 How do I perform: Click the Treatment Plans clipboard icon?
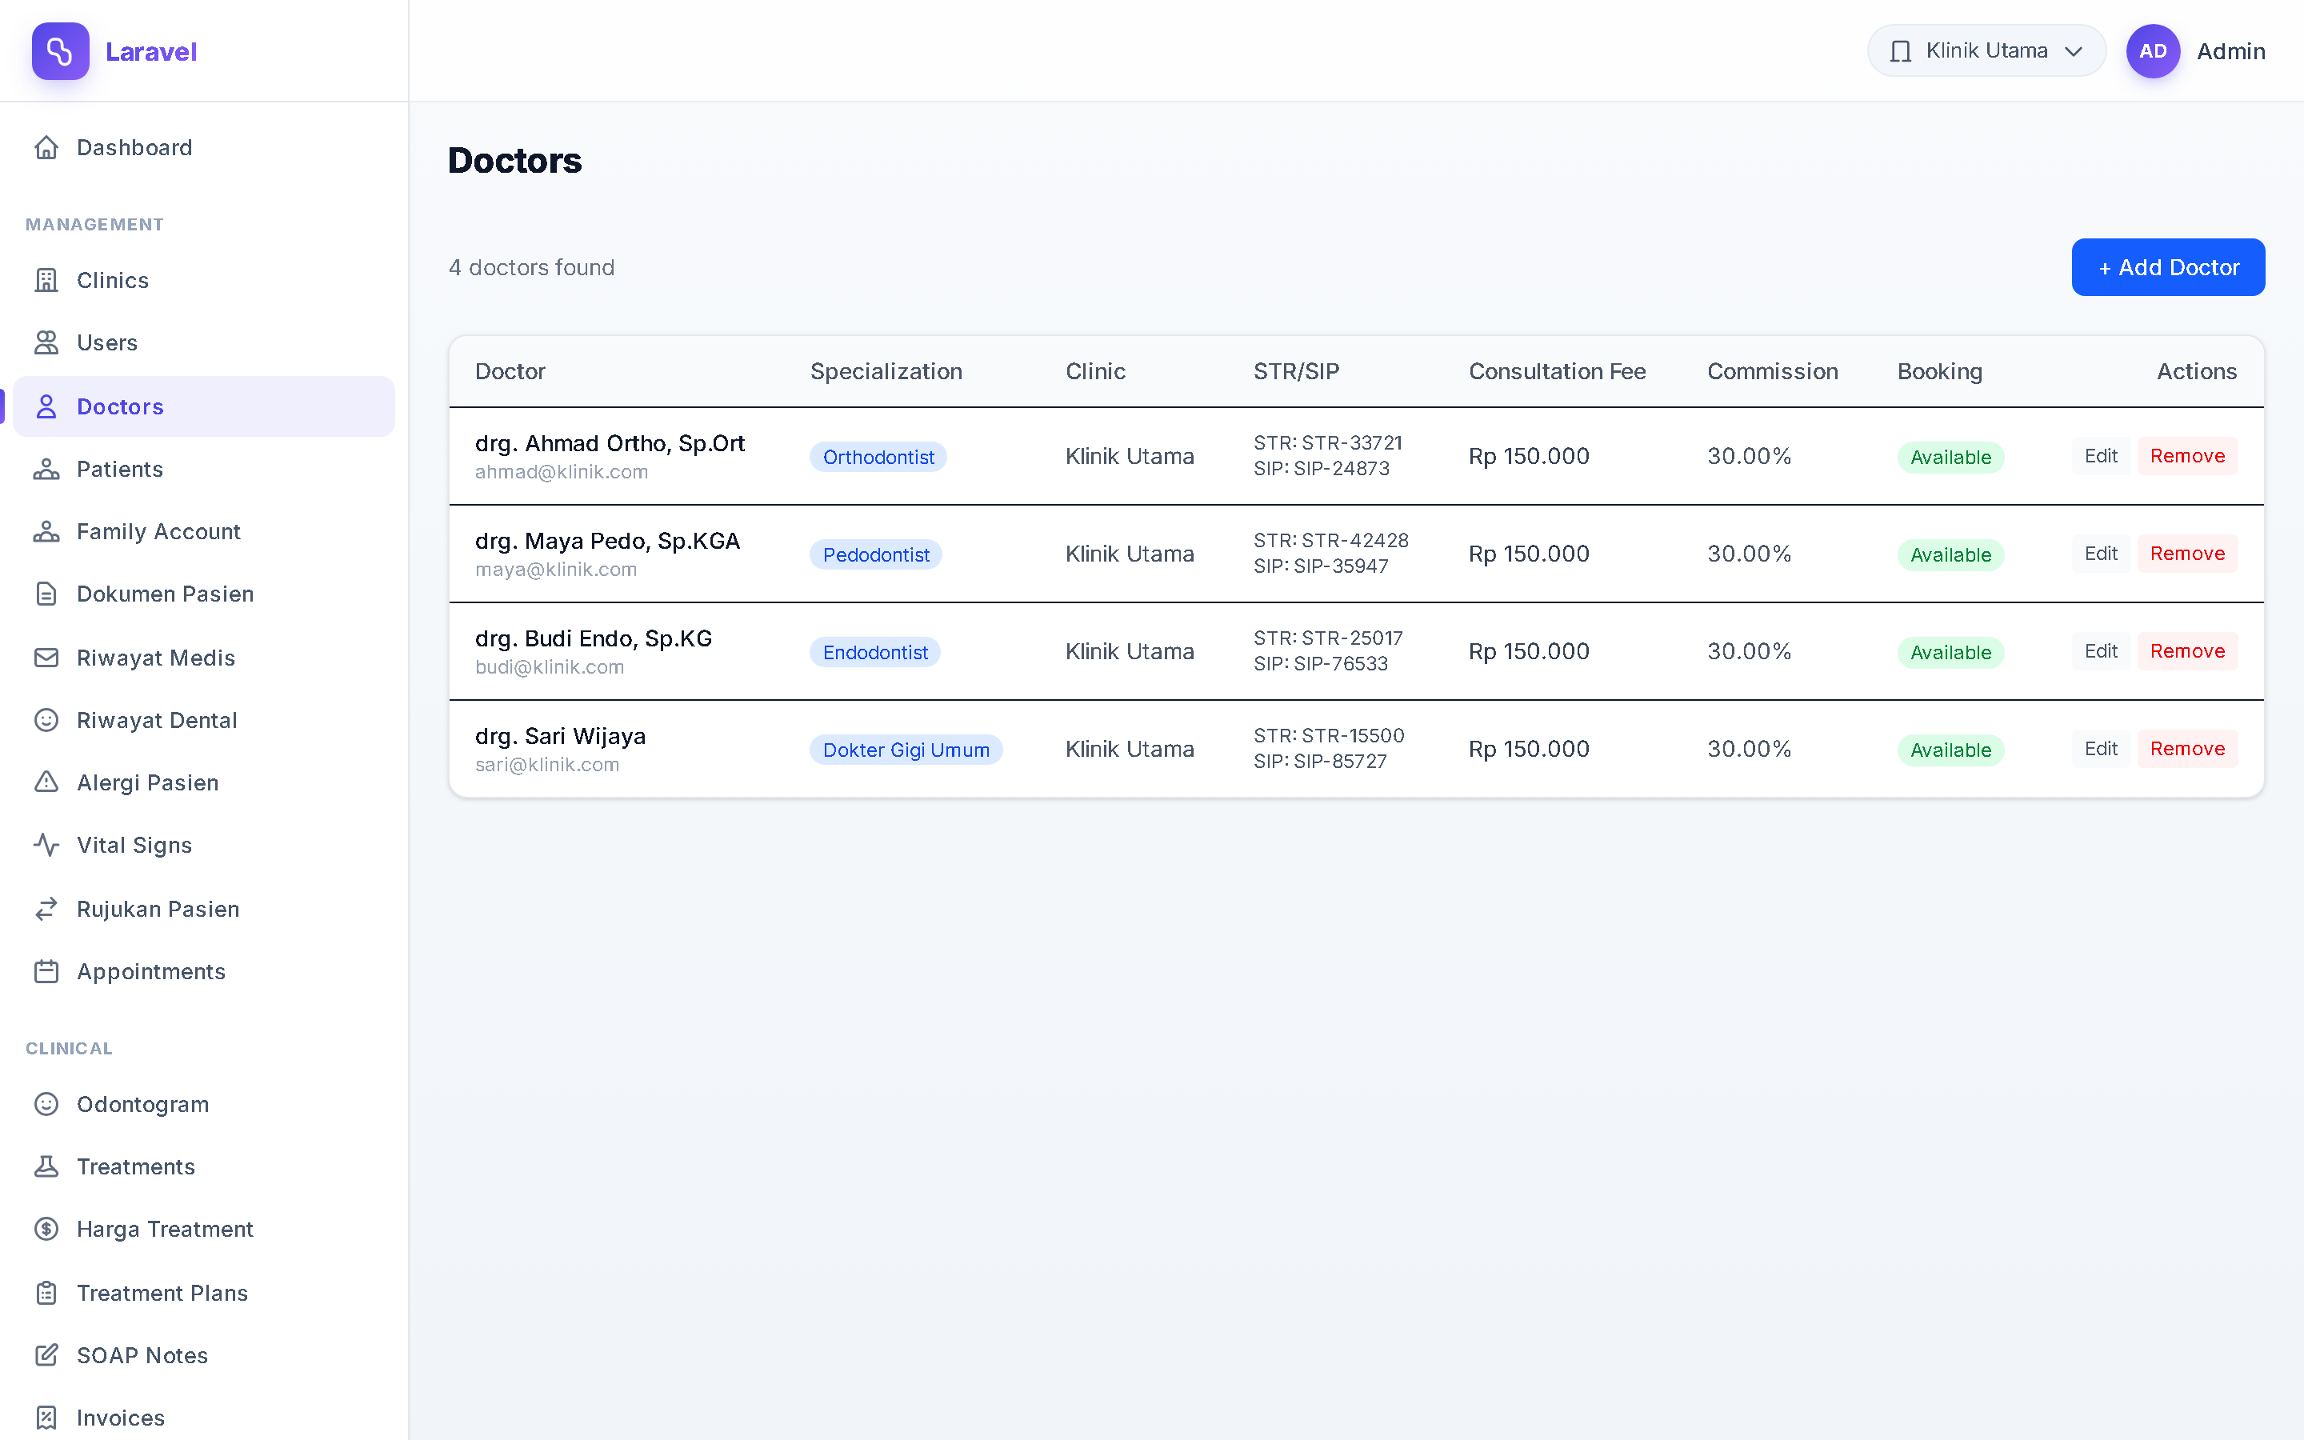pyautogui.click(x=46, y=1294)
